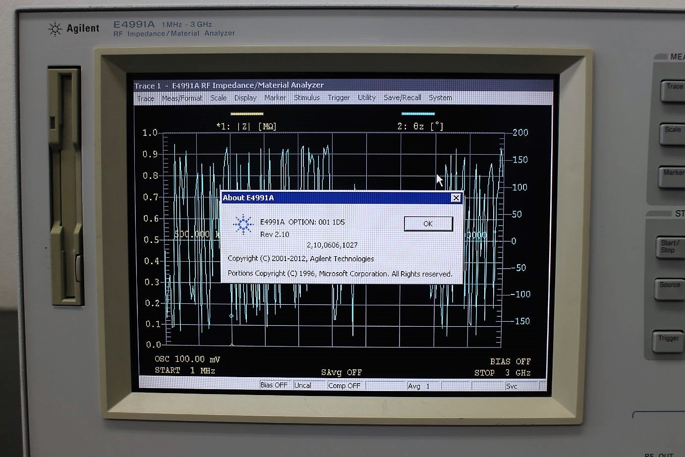685x457 pixels.
Task: Click the cyan trace 2 color indicator
Action: [418, 114]
